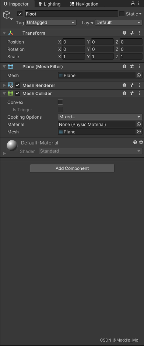Image resolution: width=144 pixels, height=346 pixels.
Task: Switch to the Navigation tab
Action: [x=84, y=4]
